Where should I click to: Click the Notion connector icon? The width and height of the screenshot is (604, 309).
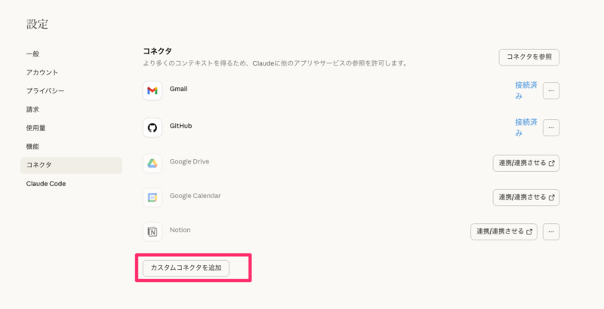coord(153,231)
